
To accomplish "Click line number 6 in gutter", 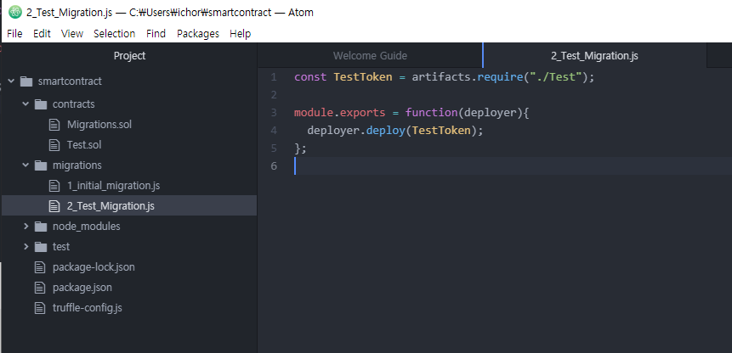I will [x=274, y=165].
